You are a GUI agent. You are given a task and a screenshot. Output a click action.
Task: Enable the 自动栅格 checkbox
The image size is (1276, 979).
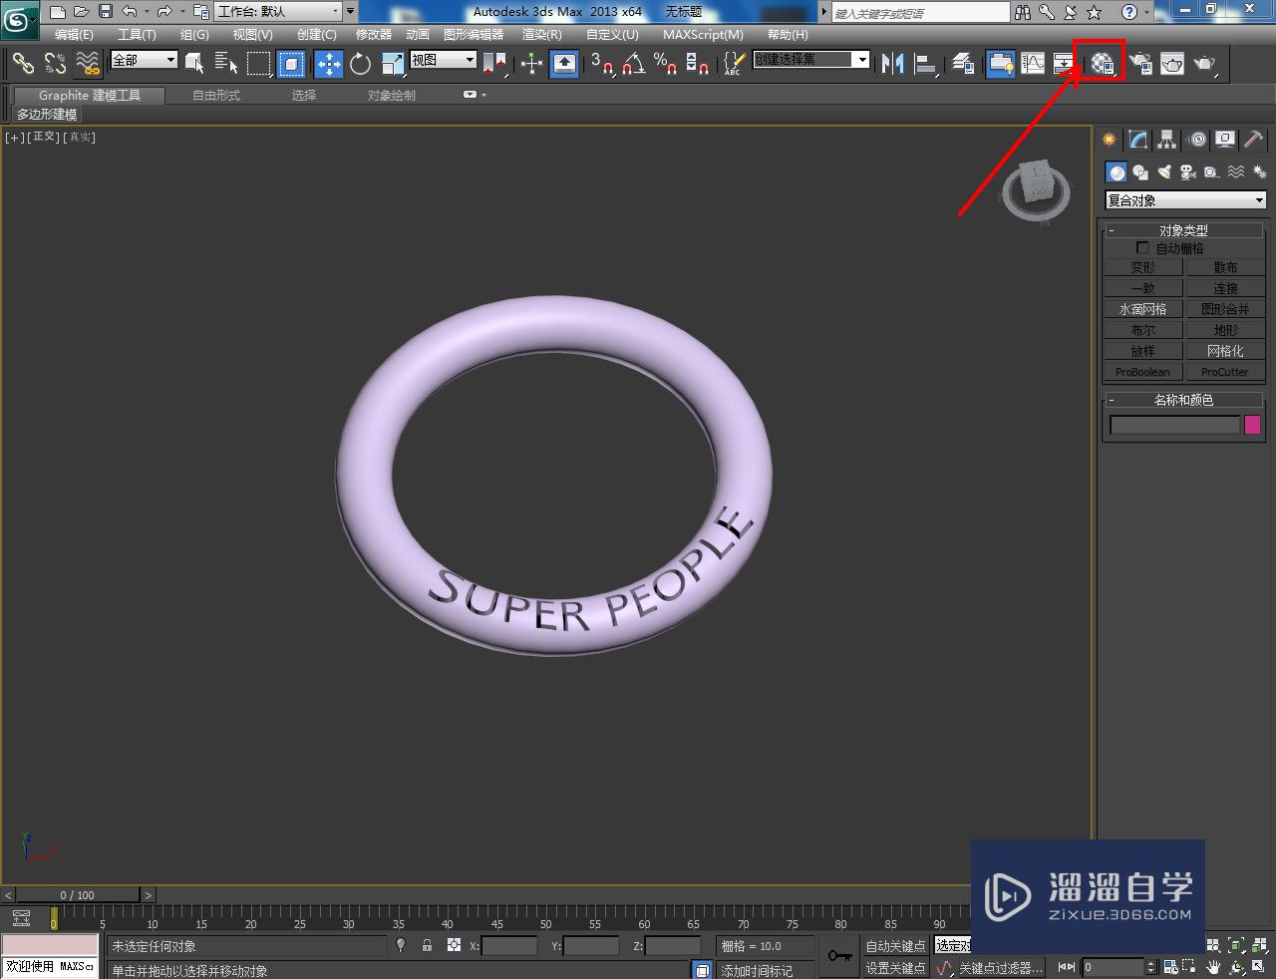tap(1142, 247)
